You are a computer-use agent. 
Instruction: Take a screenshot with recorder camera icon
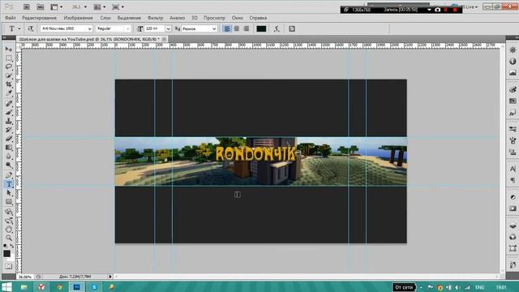(438, 10)
